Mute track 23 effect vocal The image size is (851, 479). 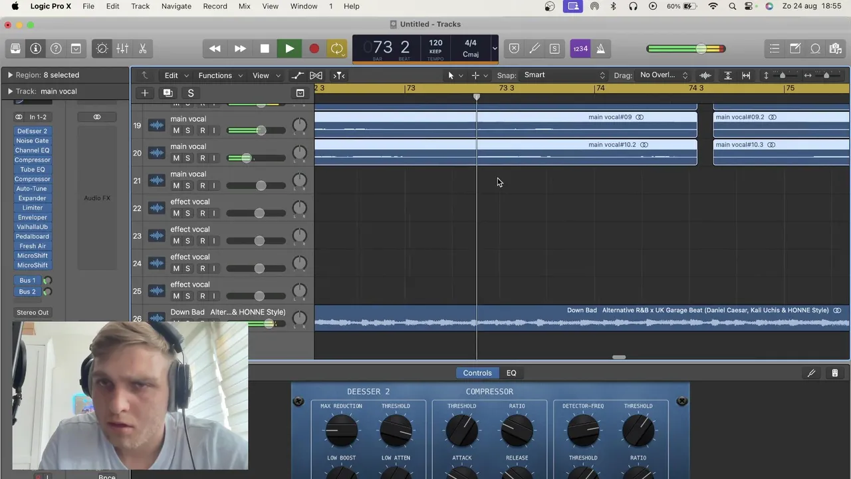coord(176,241)
